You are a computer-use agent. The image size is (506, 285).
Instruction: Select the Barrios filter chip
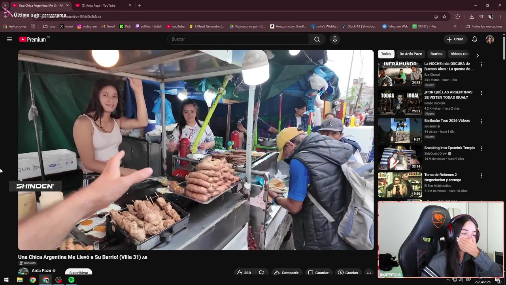click(x=436, y=54)
